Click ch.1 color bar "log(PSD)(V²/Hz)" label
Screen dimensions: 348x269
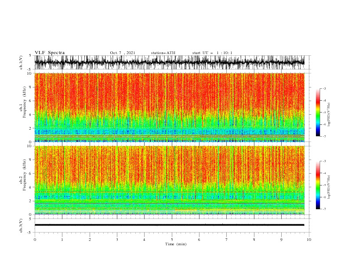(x=329, y=115)
